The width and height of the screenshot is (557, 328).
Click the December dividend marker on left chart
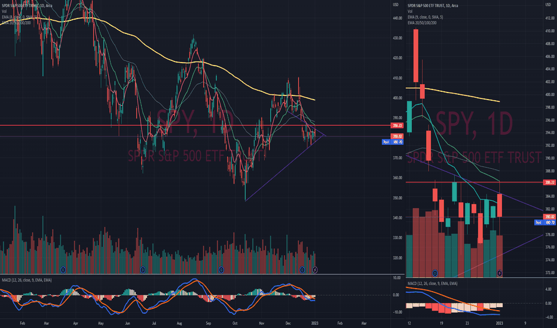click(x=302, y=270)
